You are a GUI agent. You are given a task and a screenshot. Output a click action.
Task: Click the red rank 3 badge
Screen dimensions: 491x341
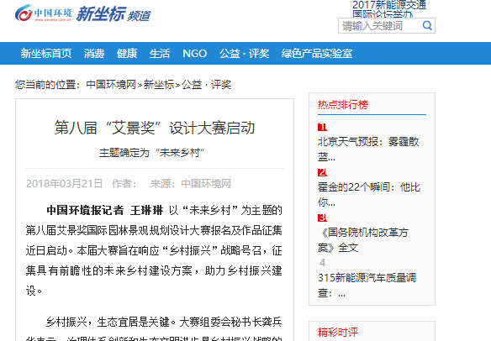point(322,218)
